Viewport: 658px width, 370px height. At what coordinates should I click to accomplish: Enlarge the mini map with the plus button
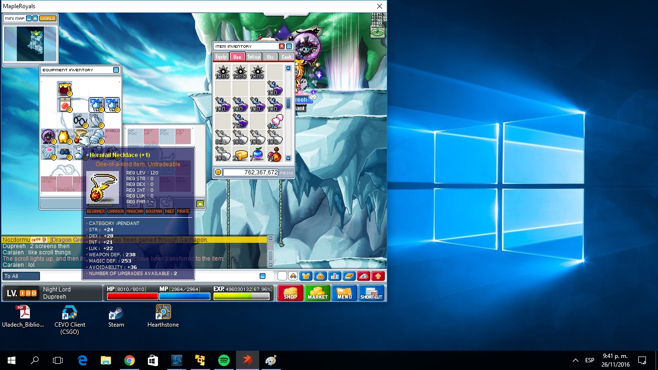click(35, 18)
